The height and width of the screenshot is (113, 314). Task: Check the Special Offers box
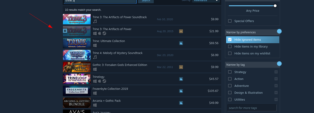tap(230, 21)
